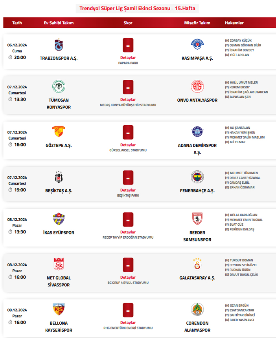Click the Hakemler column header
Image resolution: width=276 pixels, height=338 pixels.
[234, 23]
